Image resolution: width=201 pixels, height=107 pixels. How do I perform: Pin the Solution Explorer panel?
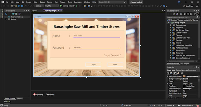tap(196, 11)
